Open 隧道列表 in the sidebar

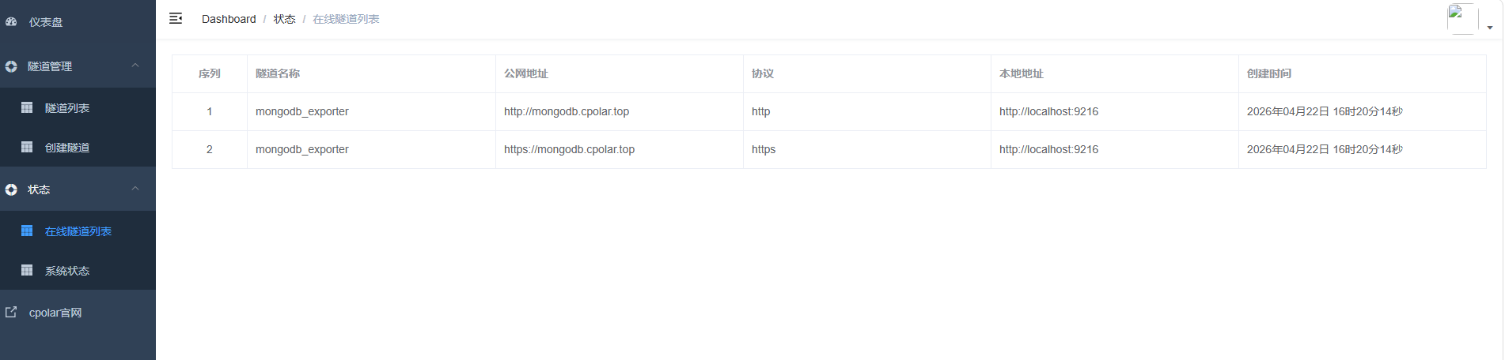[x=67, y=108]
